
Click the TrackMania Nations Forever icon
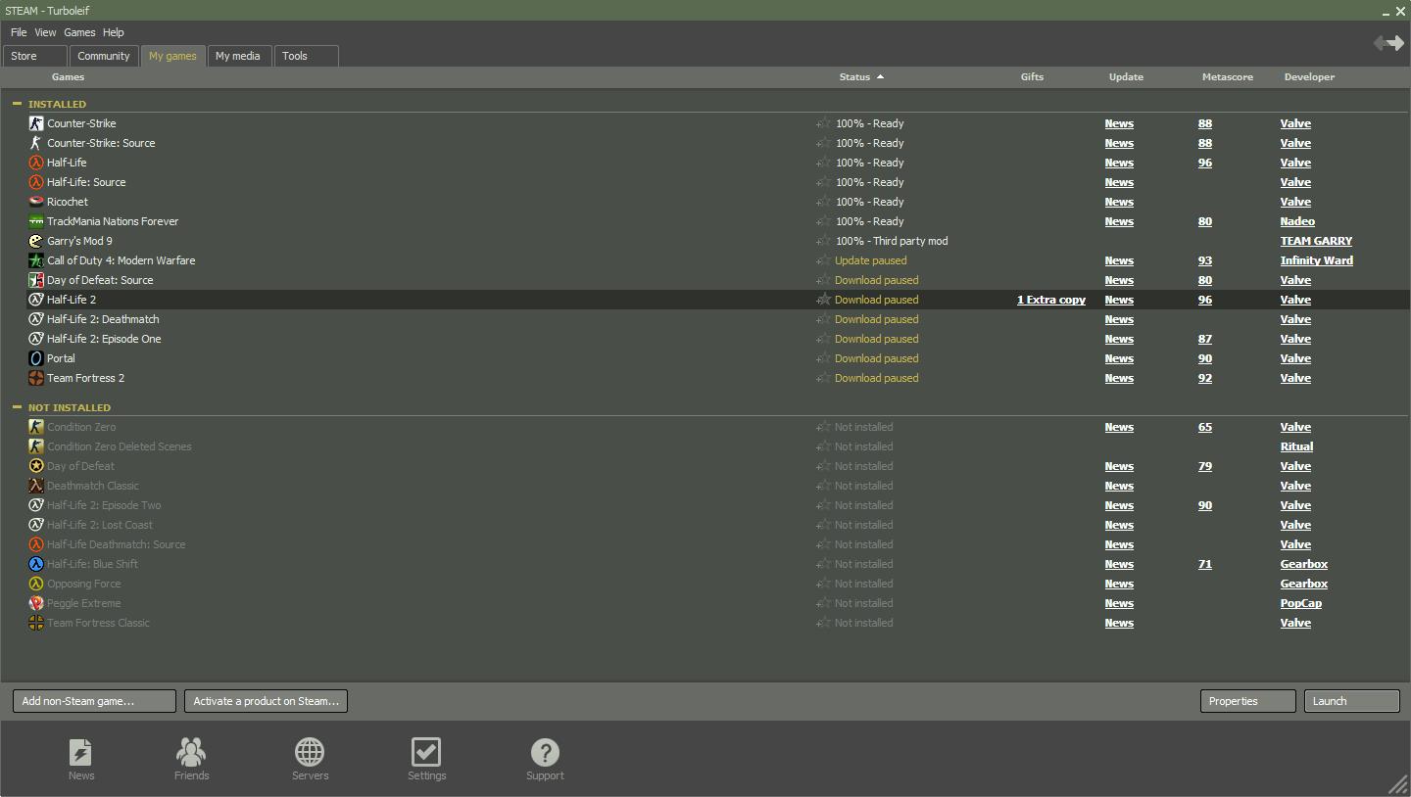[x=36, y=221]
